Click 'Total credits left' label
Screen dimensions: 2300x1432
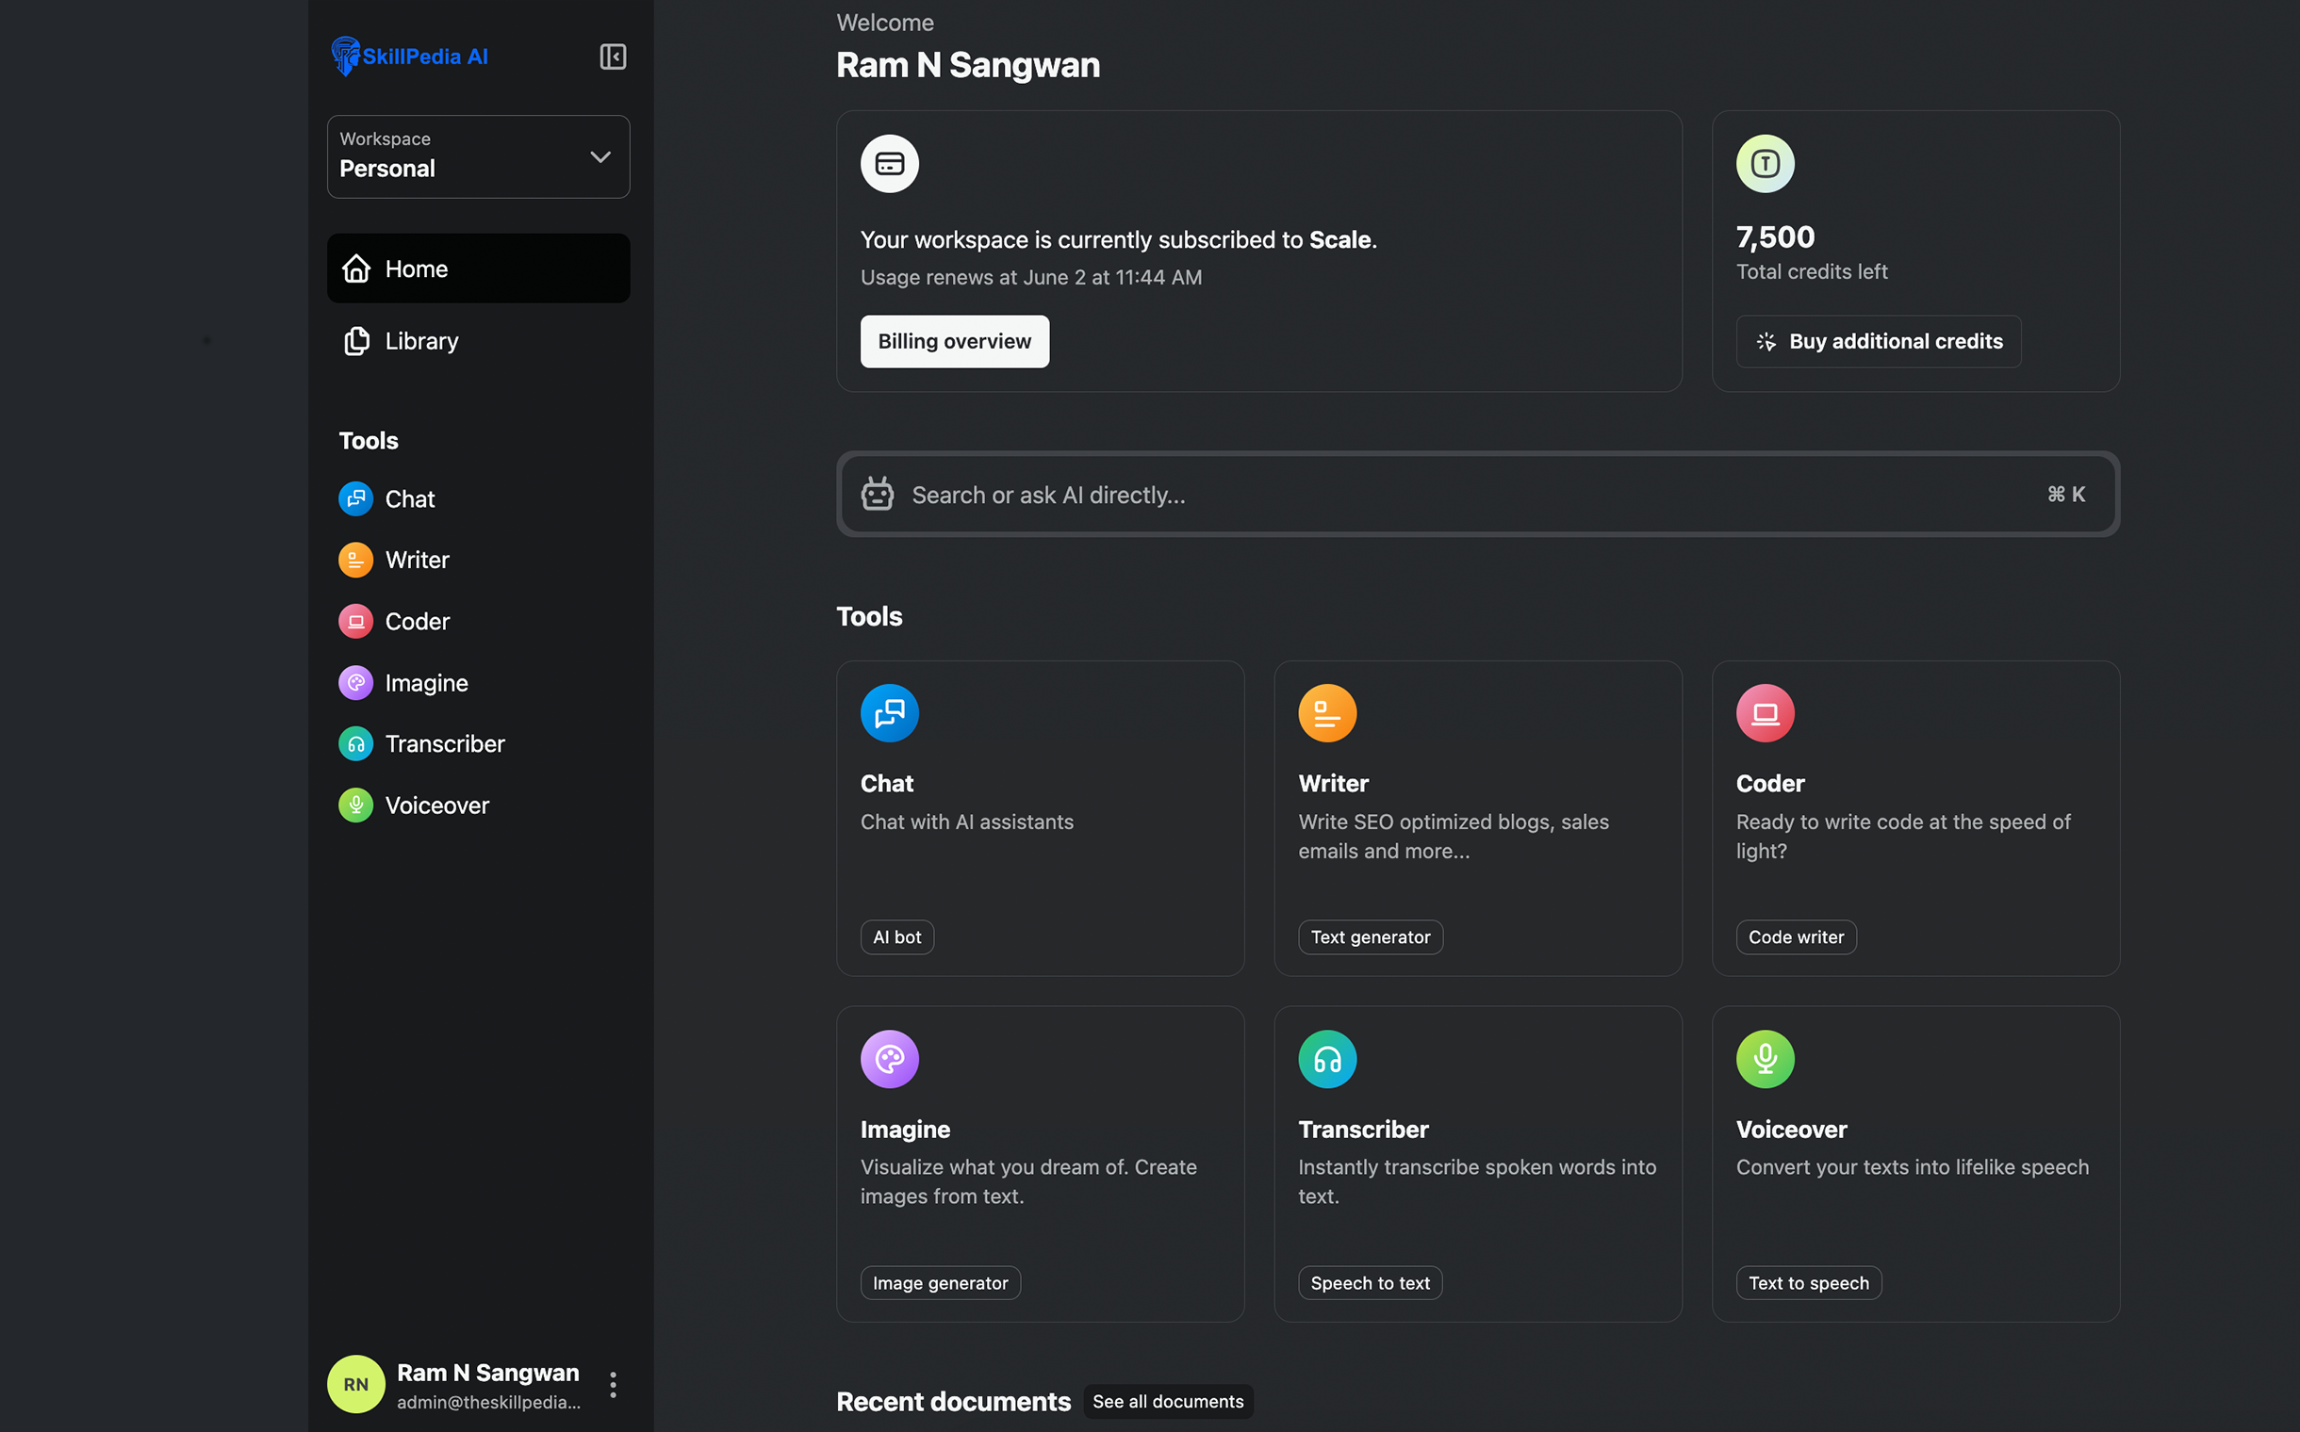(x=1811, y=272)
